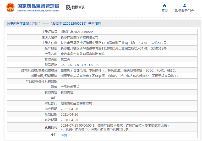Viewport: 202px width, 141px height.
Task: Click the approving department 湖南省药品监督管理局
Action: [x=76, y=103]
